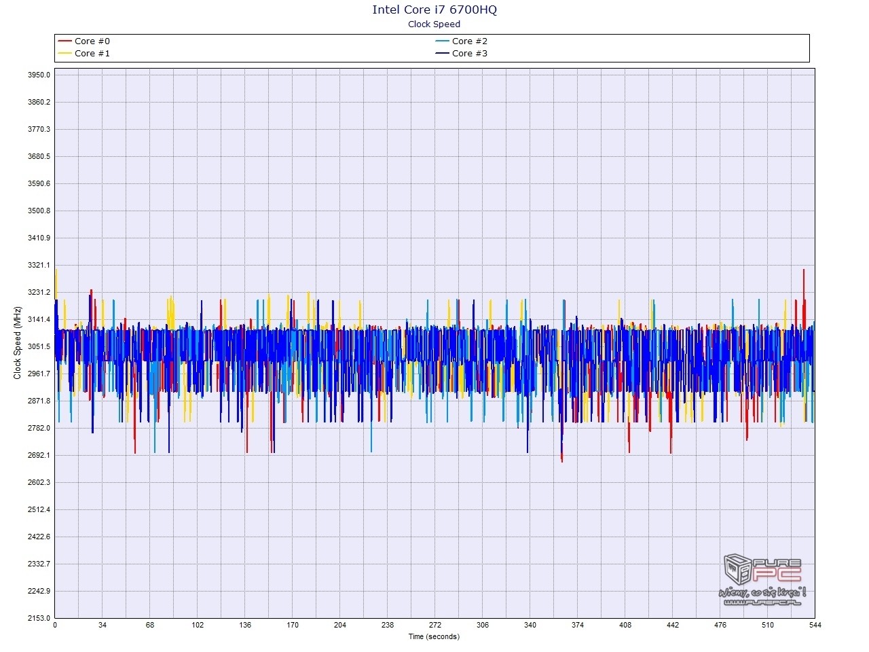Click the chart title Intel Core i7 6700HQ
869x652 pixels.
click(x=434, y=10)
